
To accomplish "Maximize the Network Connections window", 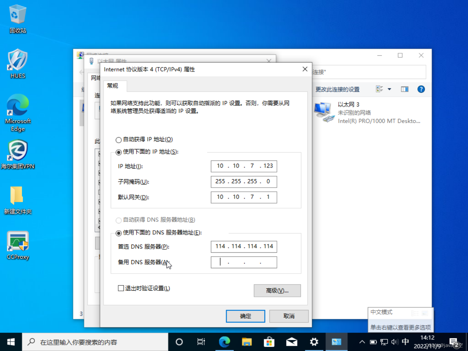I will click(x=400, y=55).
